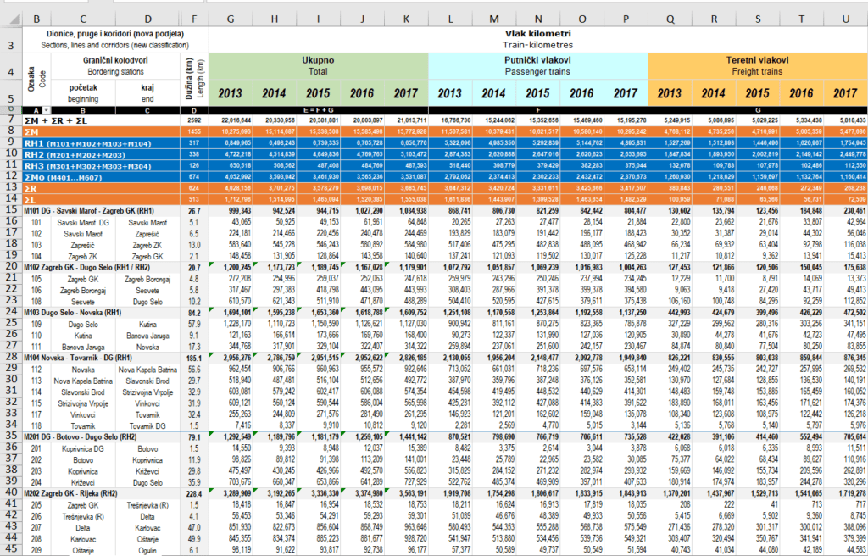Select column Q header
The width and height of the screenshot is (868, 556).
click(670, 19)
